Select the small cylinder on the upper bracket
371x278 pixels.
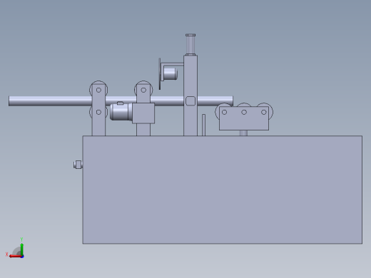point(171,73)
